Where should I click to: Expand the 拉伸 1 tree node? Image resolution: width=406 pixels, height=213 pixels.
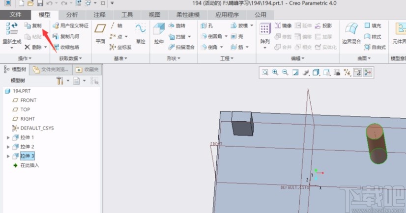tap(8, 137)
